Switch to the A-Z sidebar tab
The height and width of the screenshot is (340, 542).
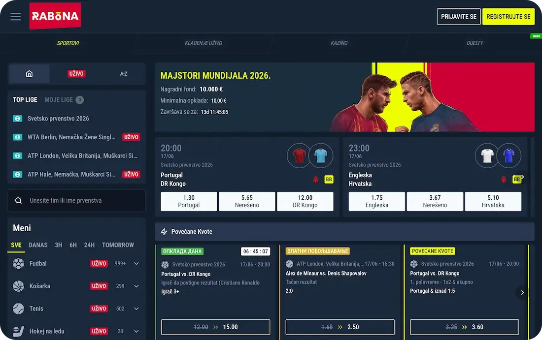124,73
